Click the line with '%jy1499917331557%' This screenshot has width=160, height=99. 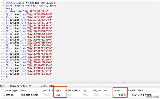[29, 51]
